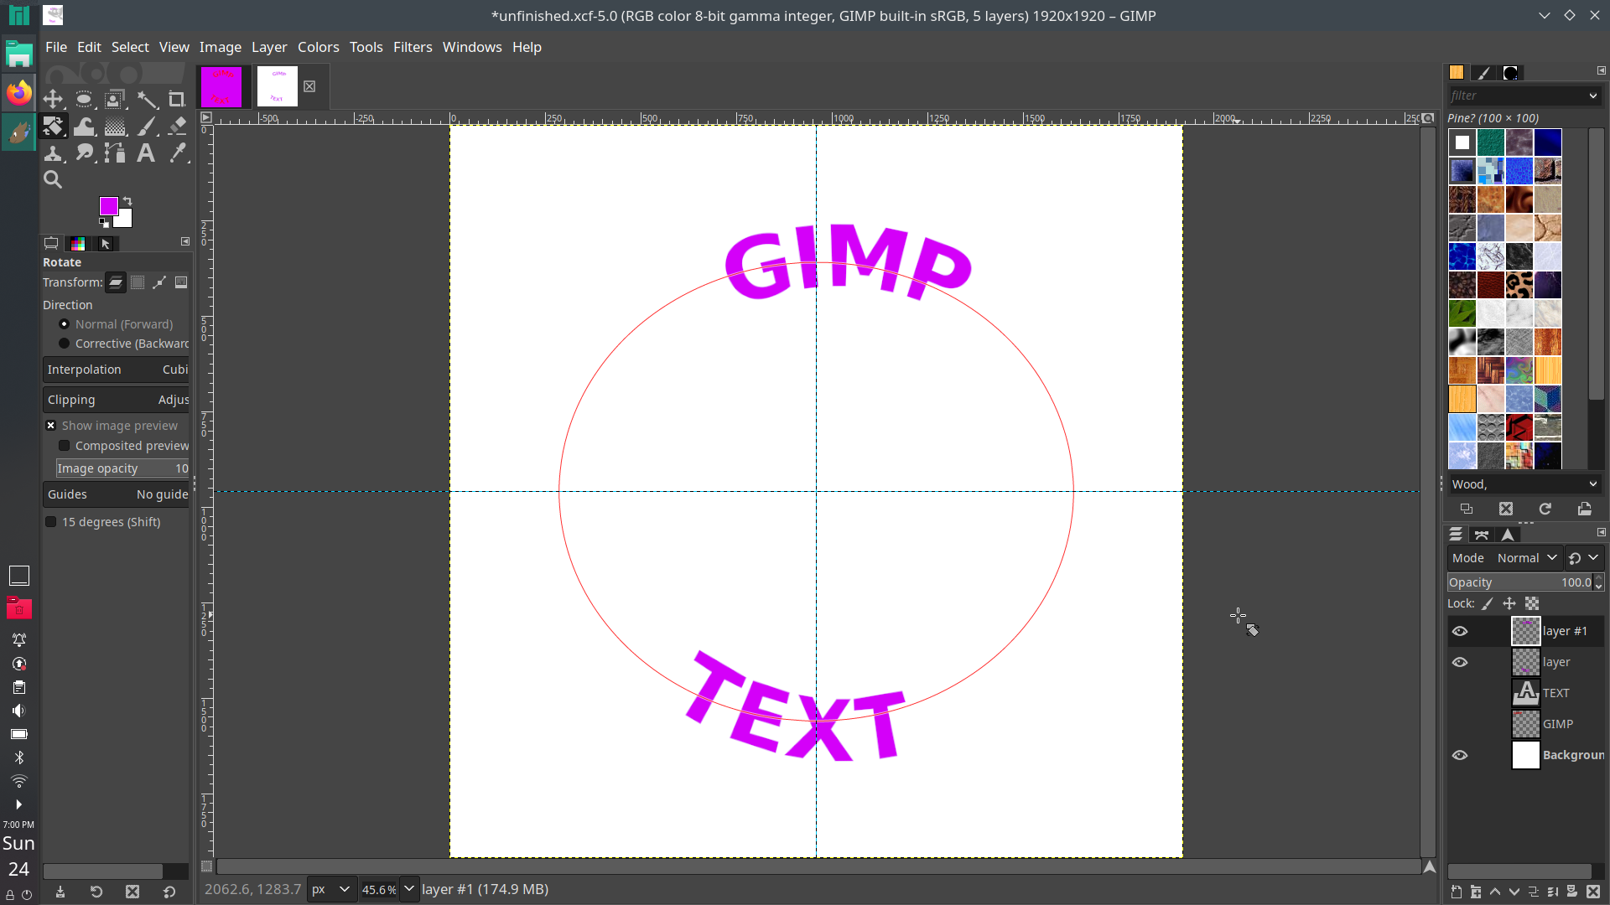Screen dimensions: 1610x905
Task: Lock layer position and size
Action: pos(1509,603)
